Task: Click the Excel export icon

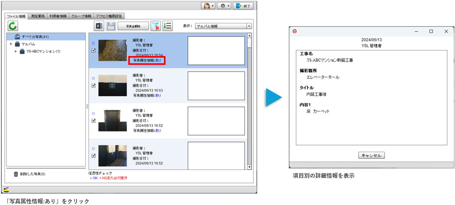Action: 99,26
